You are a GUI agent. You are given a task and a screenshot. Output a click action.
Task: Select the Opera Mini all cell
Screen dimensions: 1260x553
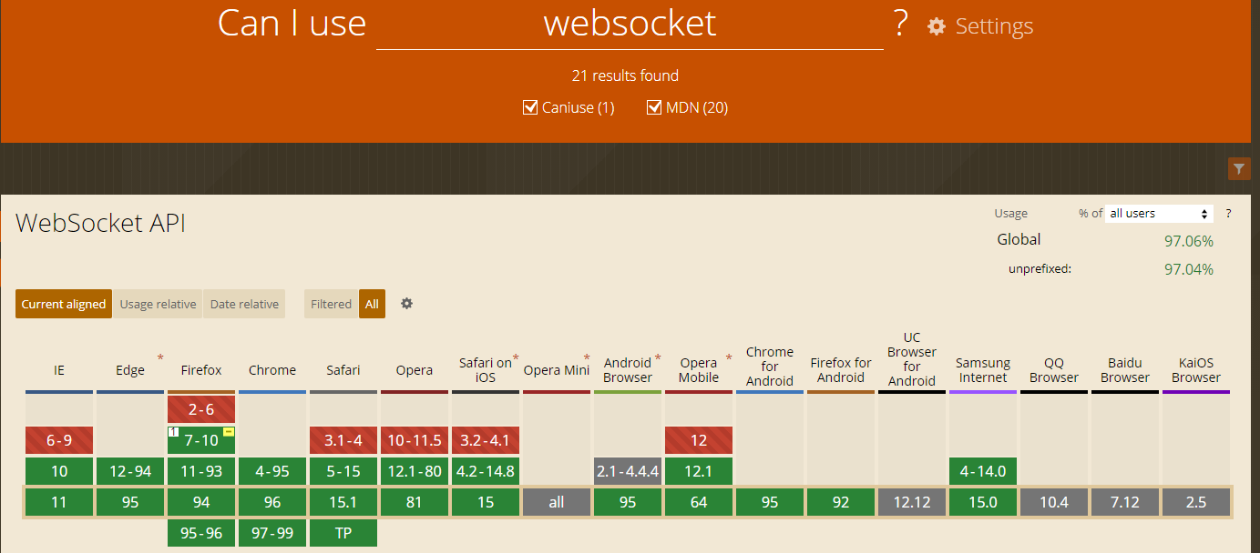(557, 502)
